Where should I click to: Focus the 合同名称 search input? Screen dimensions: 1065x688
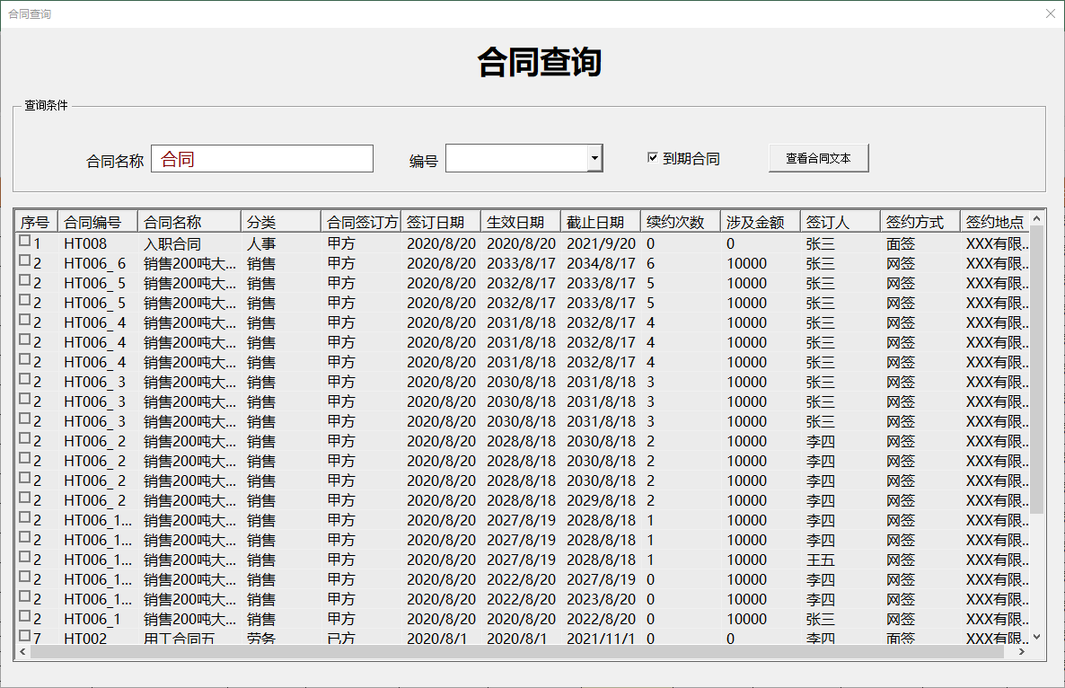[x=262, y=158]
